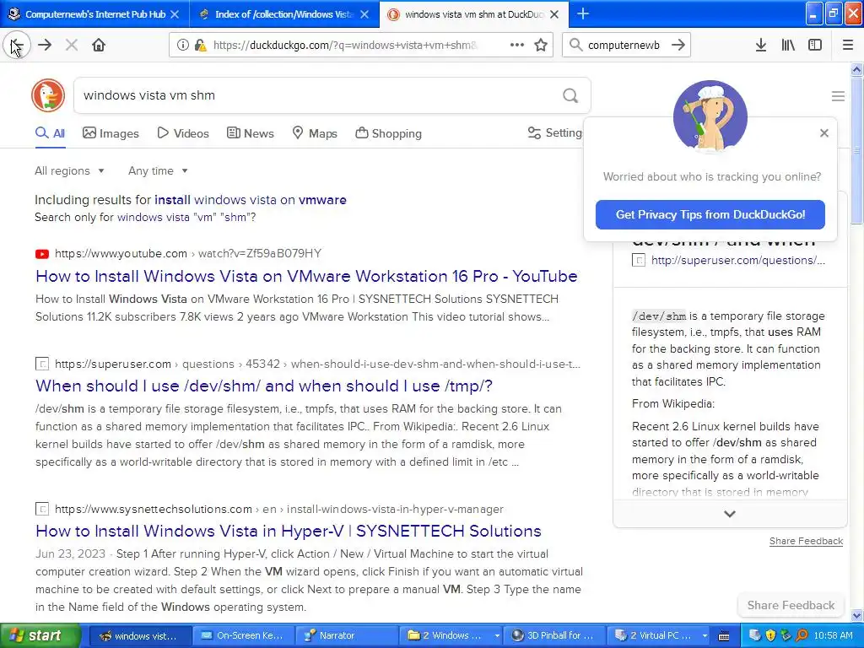Click the security shield tray icon

point(770,636)
